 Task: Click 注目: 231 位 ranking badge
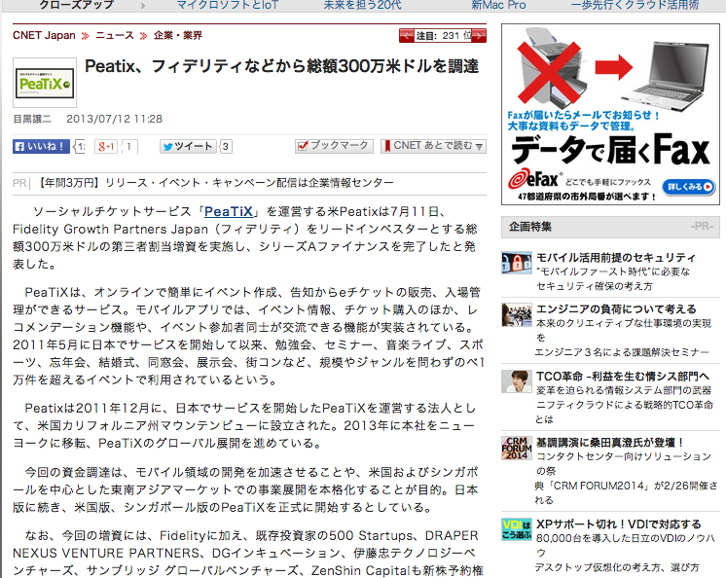[443, 36]
